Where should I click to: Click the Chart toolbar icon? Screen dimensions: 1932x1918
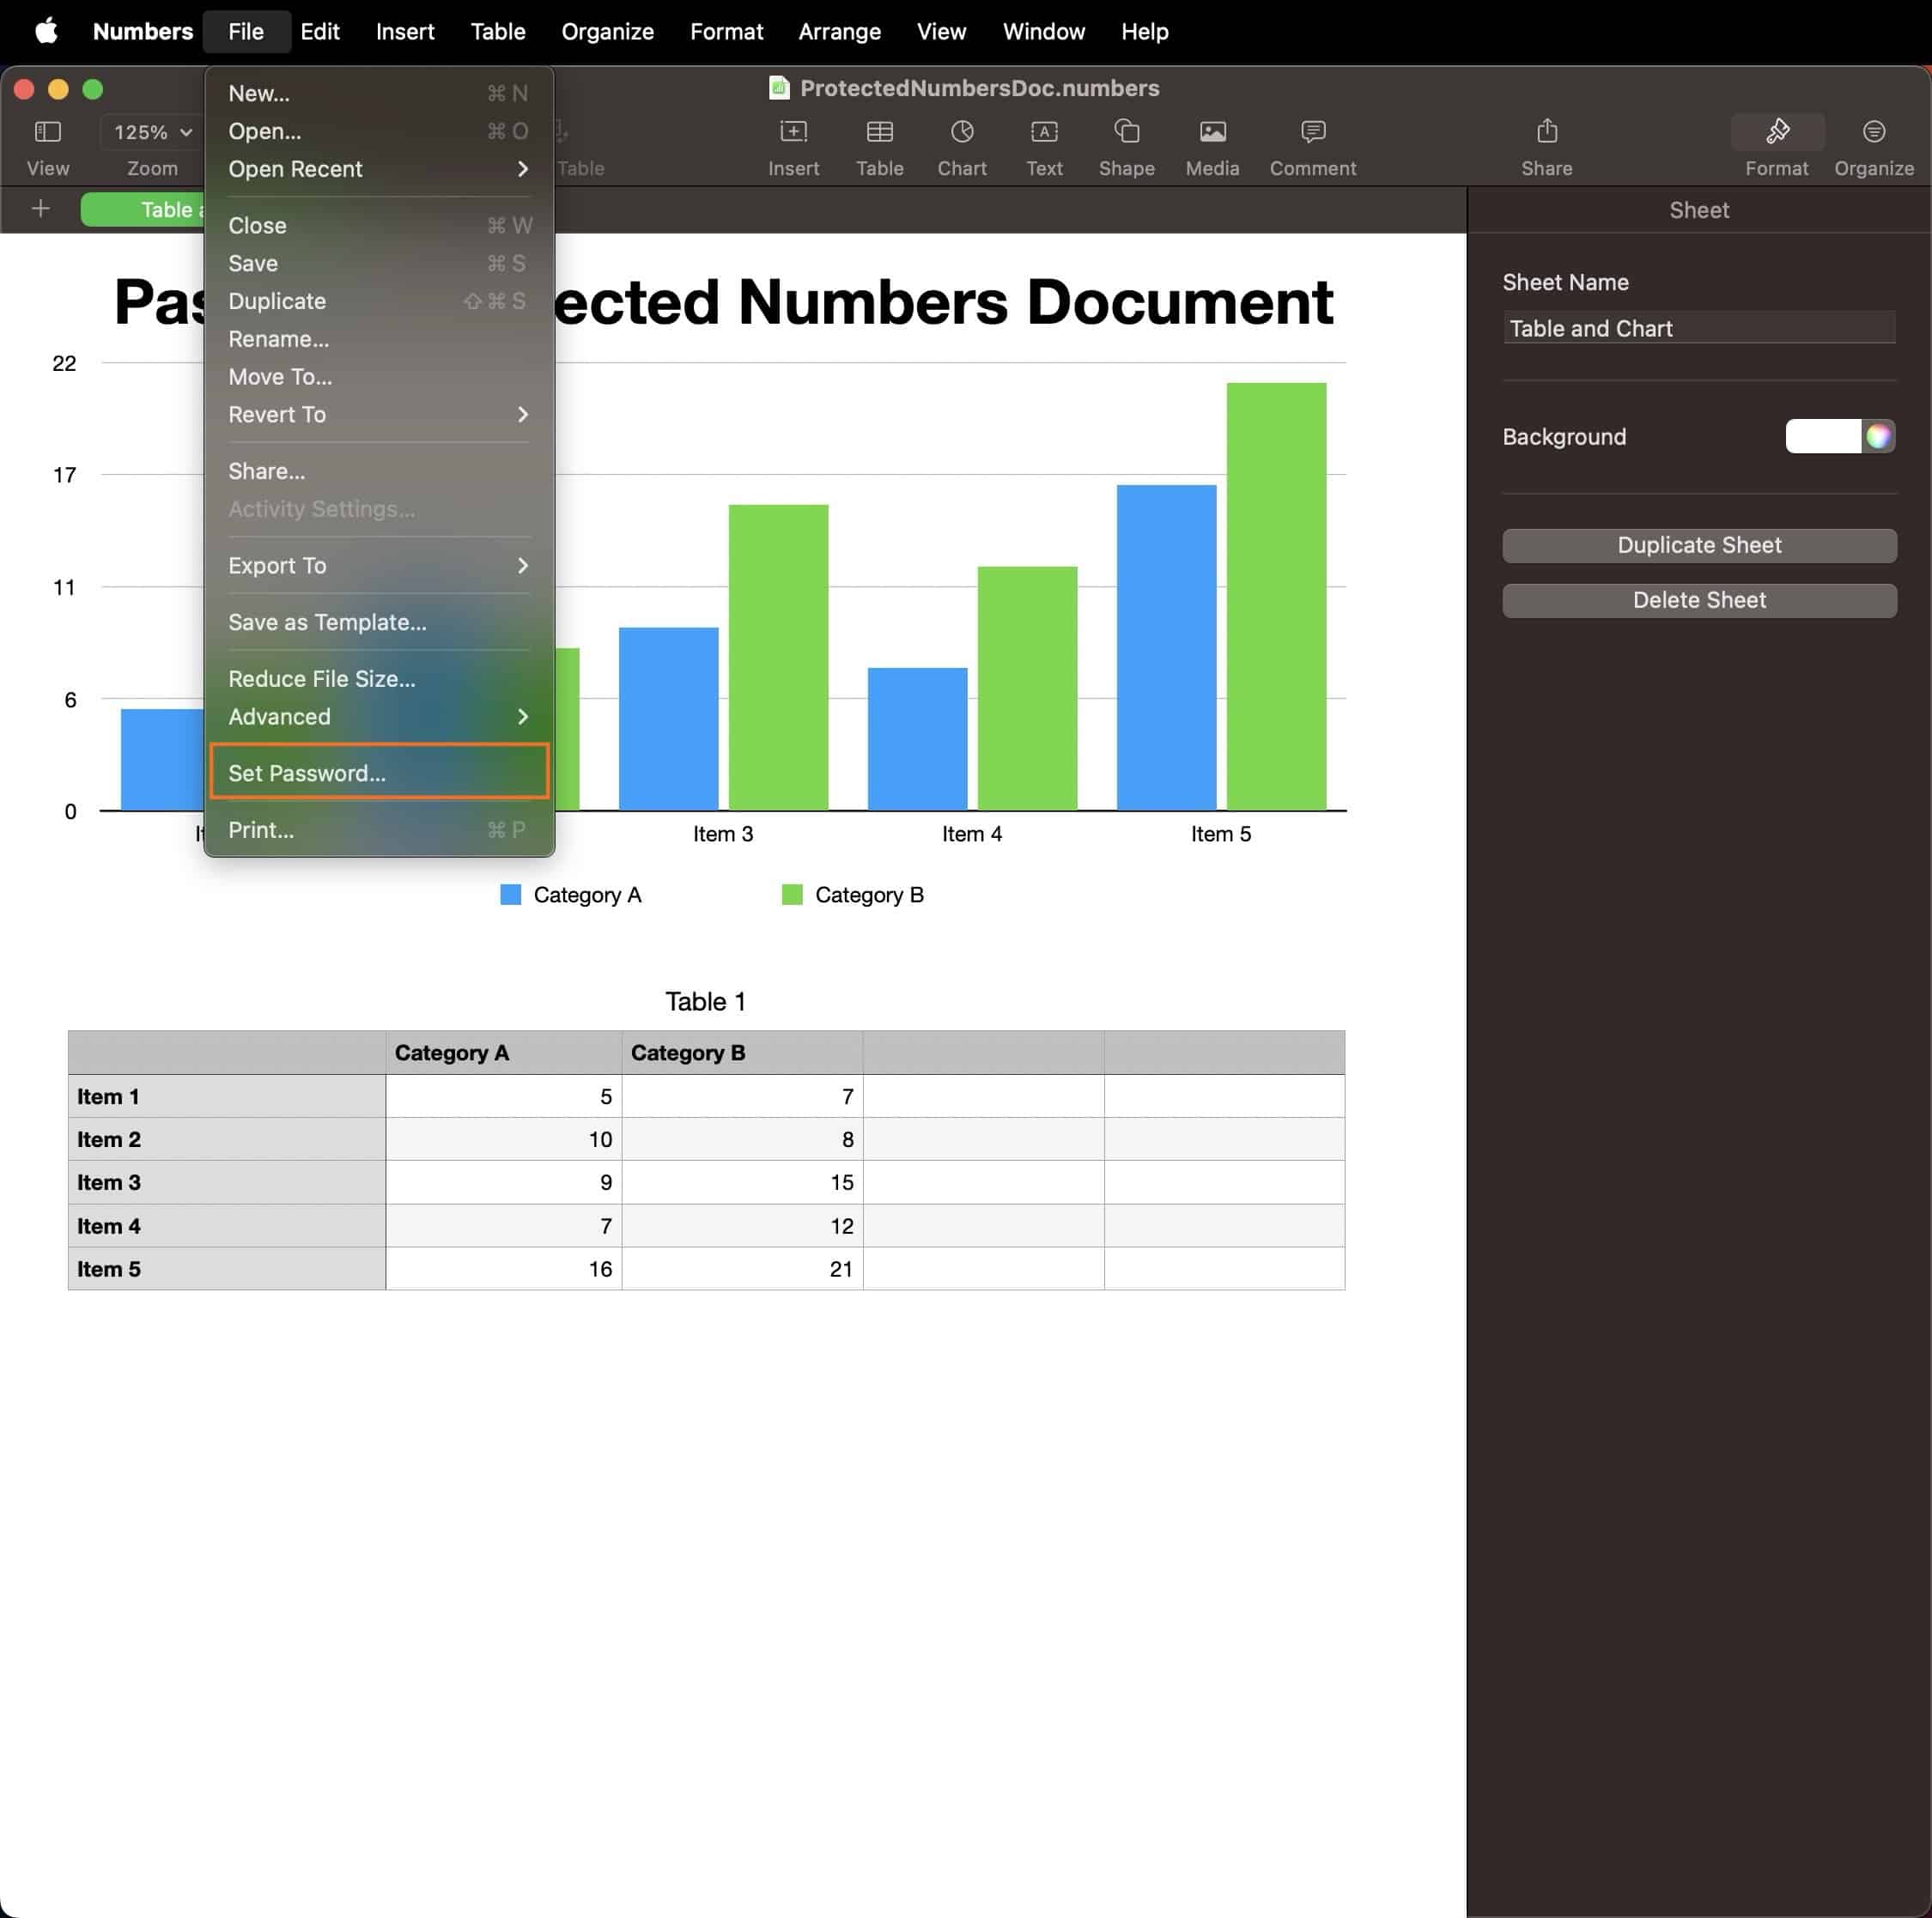961,131
